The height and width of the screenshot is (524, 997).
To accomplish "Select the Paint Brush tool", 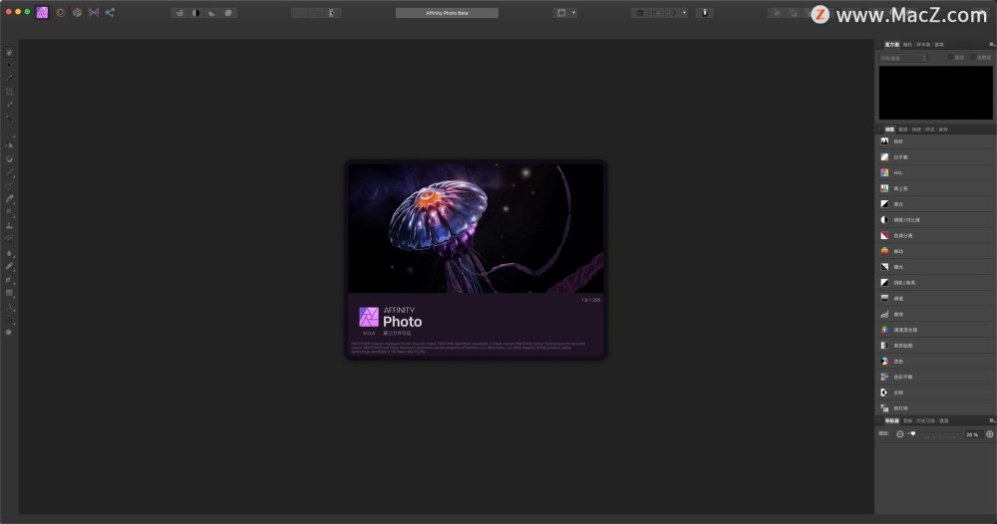I will point(9,172).
